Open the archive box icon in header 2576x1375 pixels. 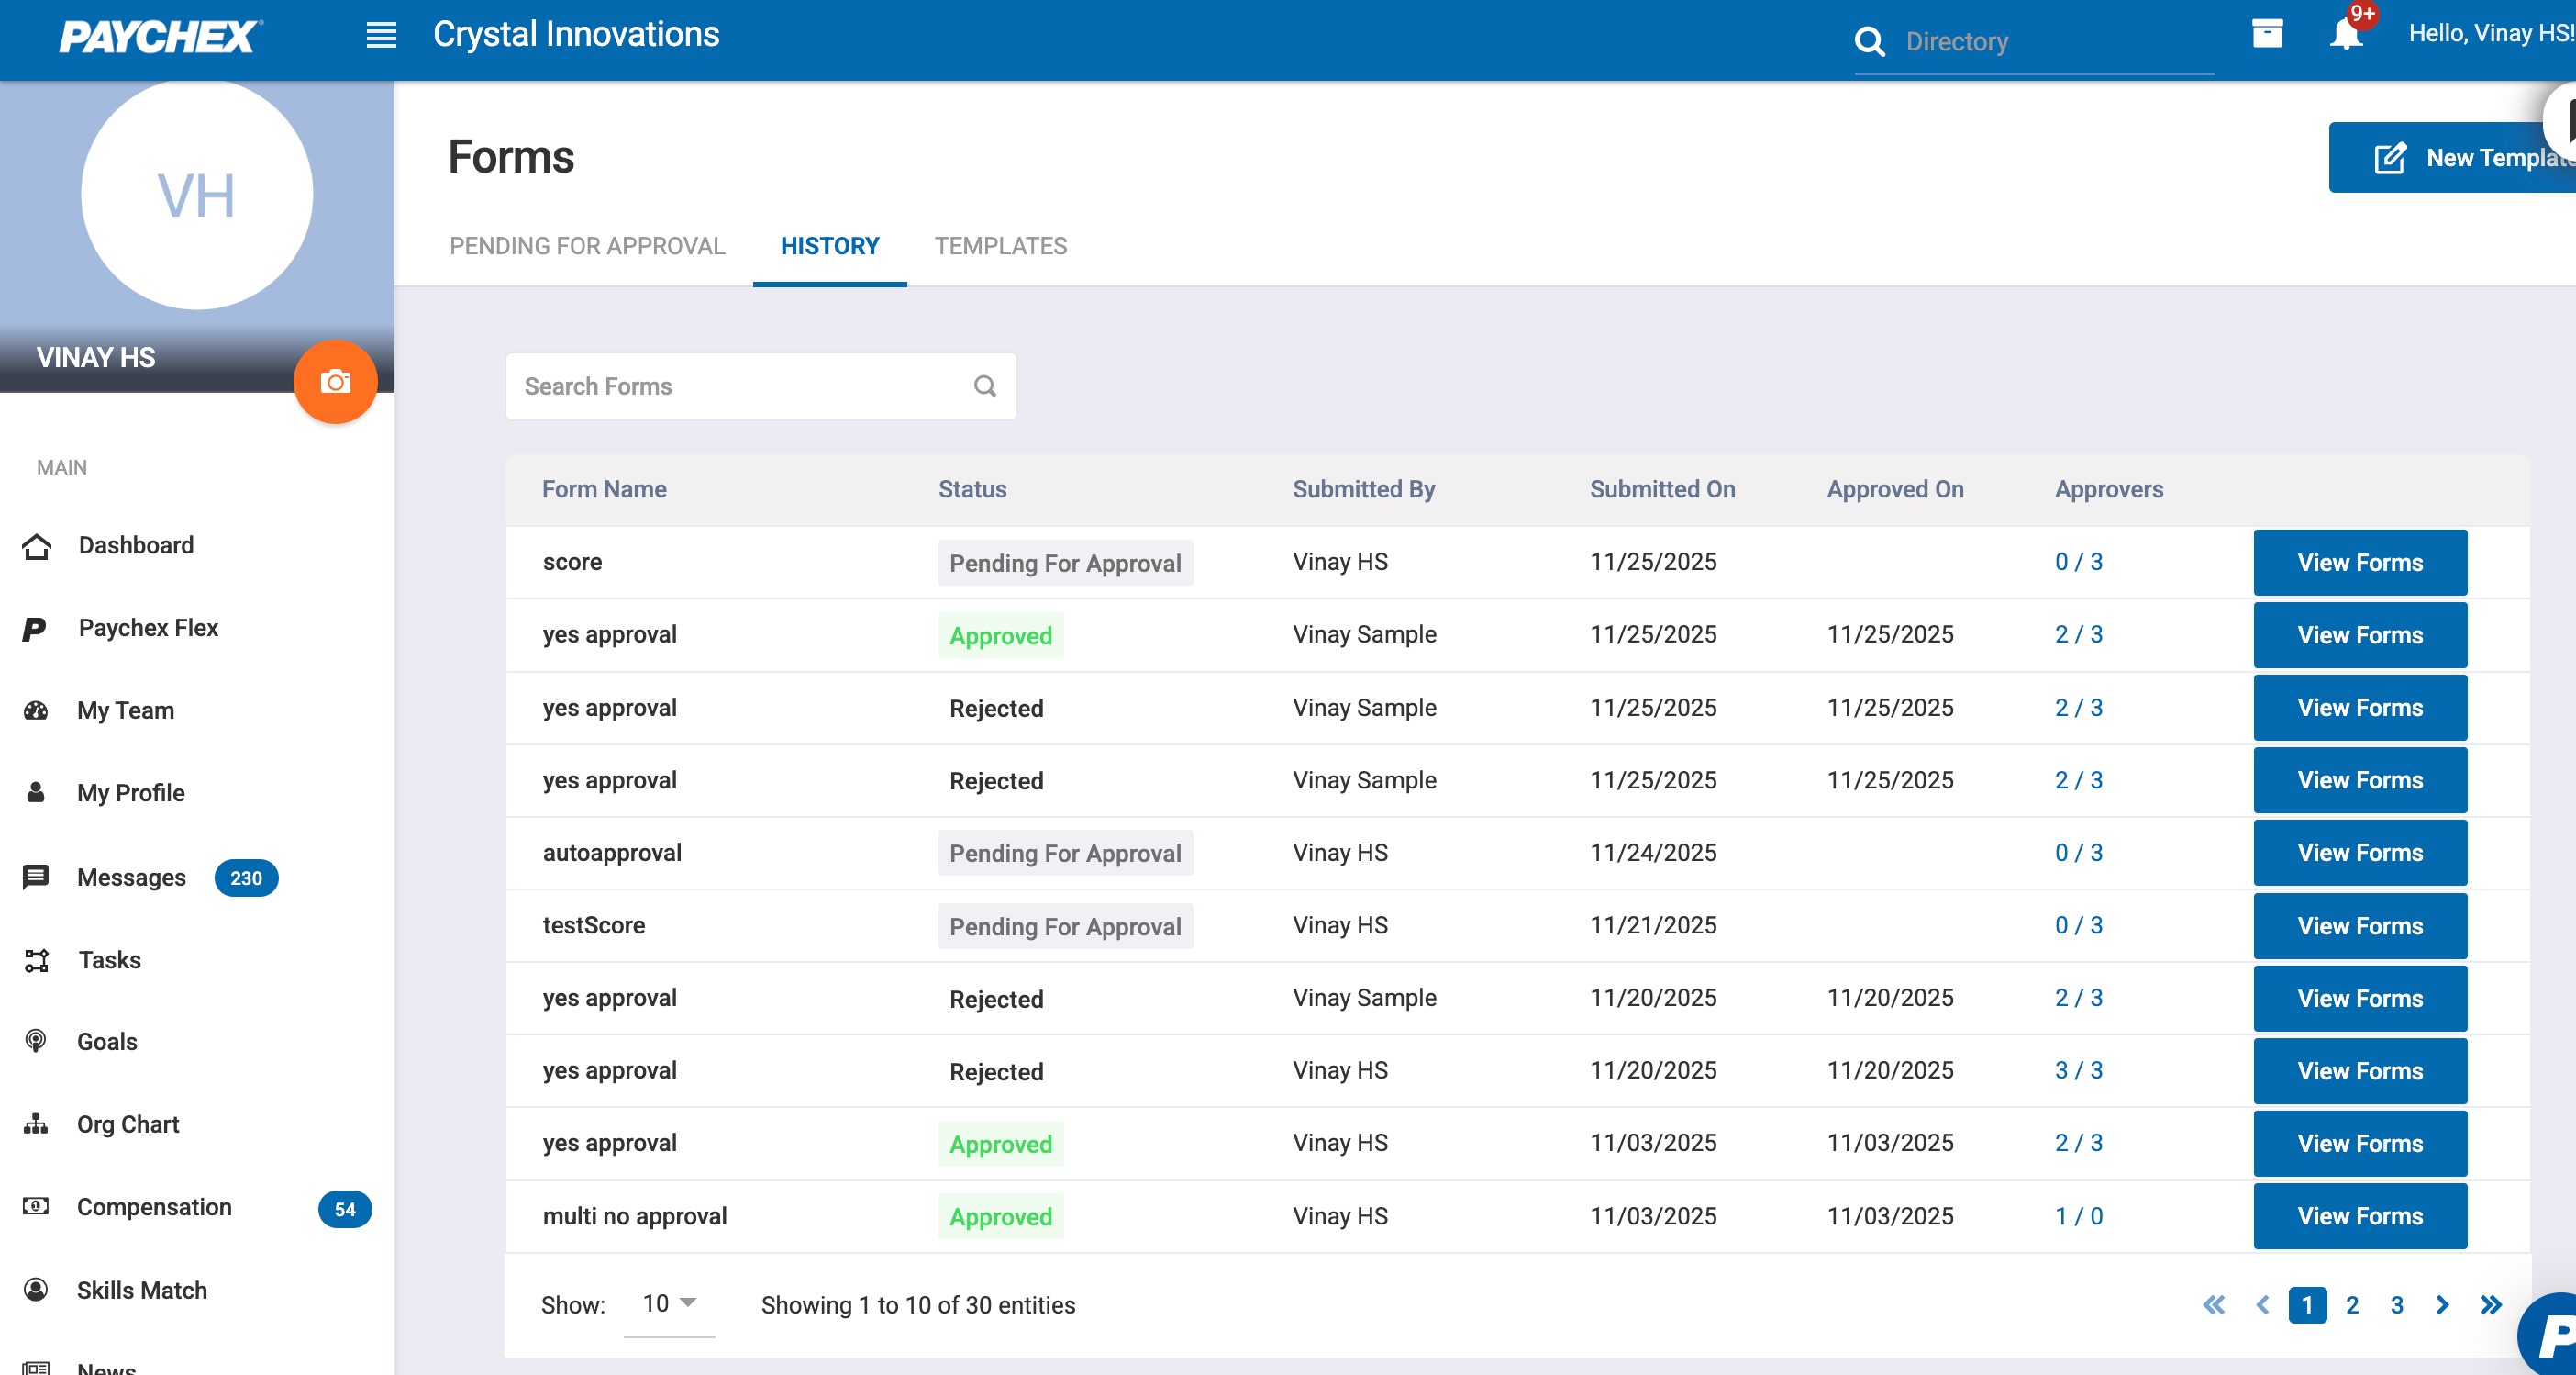(x=2267, y=34)
